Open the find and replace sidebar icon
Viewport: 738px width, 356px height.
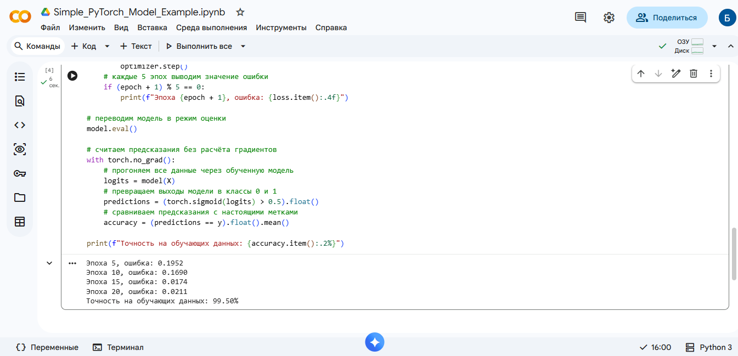point(20,101)
